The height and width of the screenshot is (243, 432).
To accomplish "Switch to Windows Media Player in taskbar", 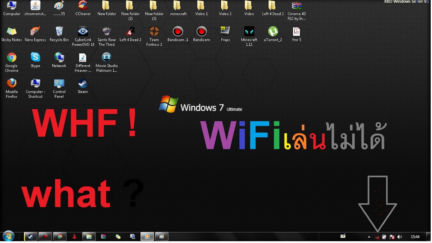I will click(x=147, y=237).
